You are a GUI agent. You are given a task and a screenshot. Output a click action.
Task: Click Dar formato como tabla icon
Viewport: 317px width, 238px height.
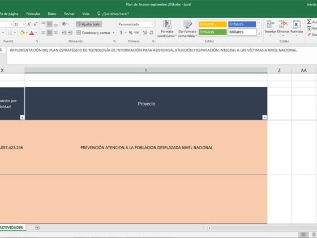tap(187, 24)
